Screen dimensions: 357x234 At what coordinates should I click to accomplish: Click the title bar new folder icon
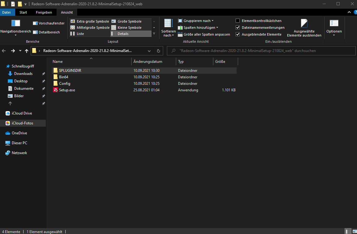point(20,4)
